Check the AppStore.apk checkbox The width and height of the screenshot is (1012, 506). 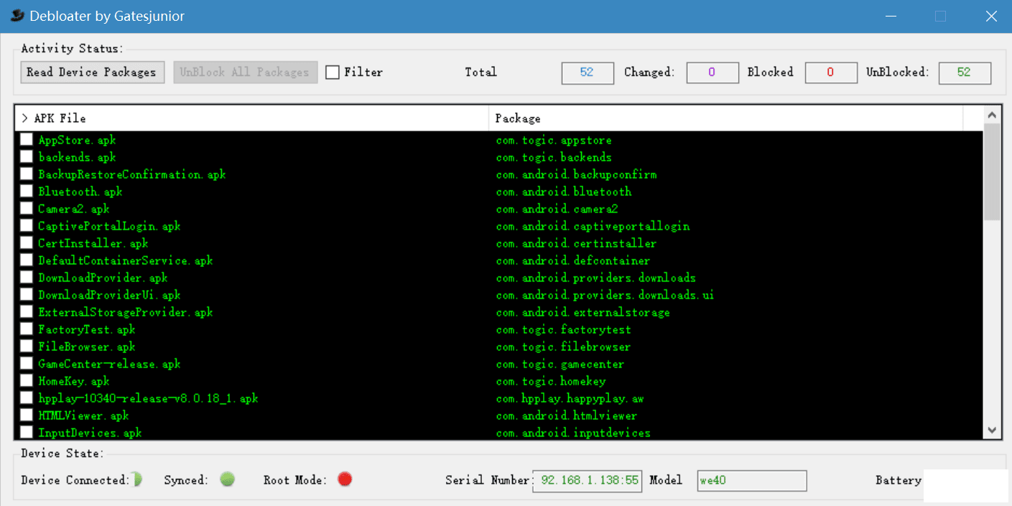tap(27, 139)
